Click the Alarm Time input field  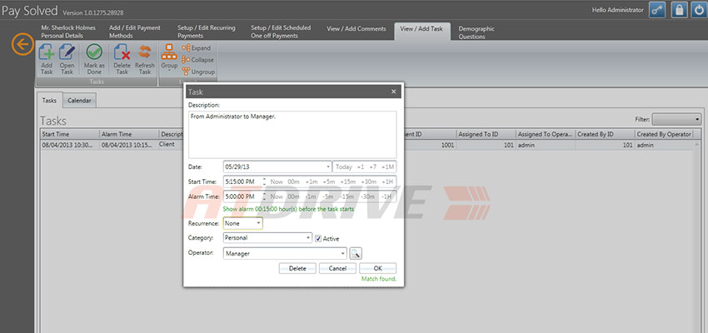pyautogui.click(x=242, y=196)
